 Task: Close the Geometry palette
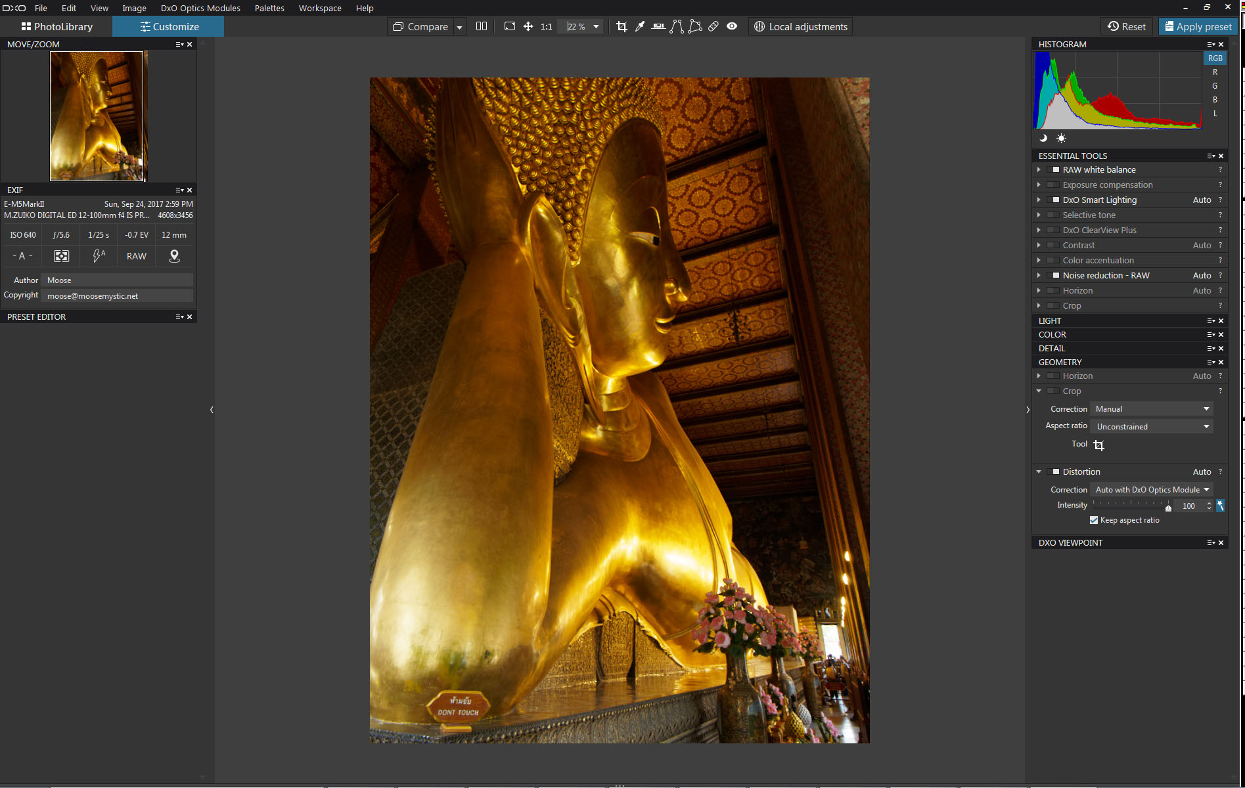[1221, 362]
